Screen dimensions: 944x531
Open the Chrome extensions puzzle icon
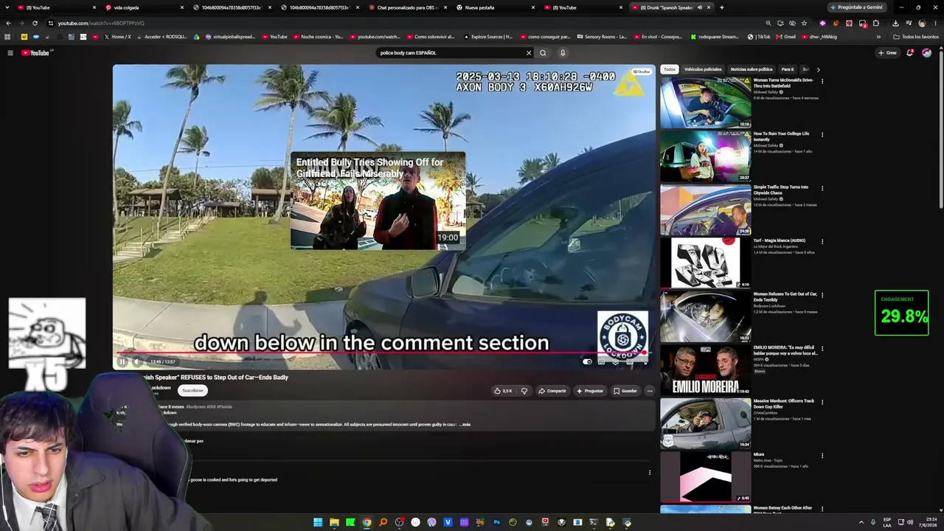point(876,23)
